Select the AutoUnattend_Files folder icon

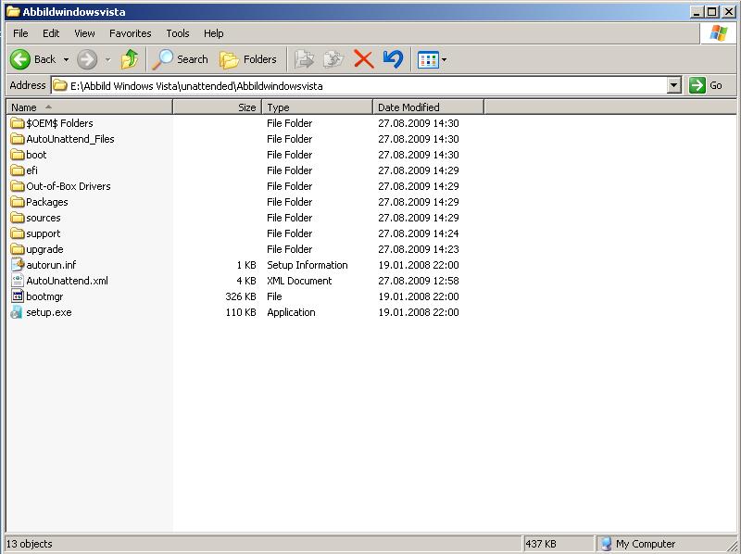[18, 139]
